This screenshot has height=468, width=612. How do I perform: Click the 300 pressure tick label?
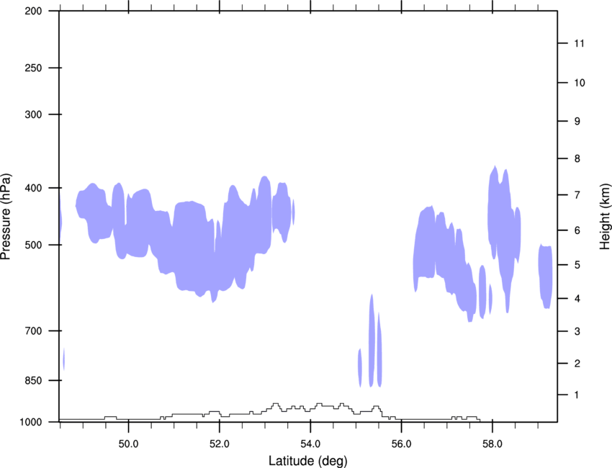click(x=34, y=114)
